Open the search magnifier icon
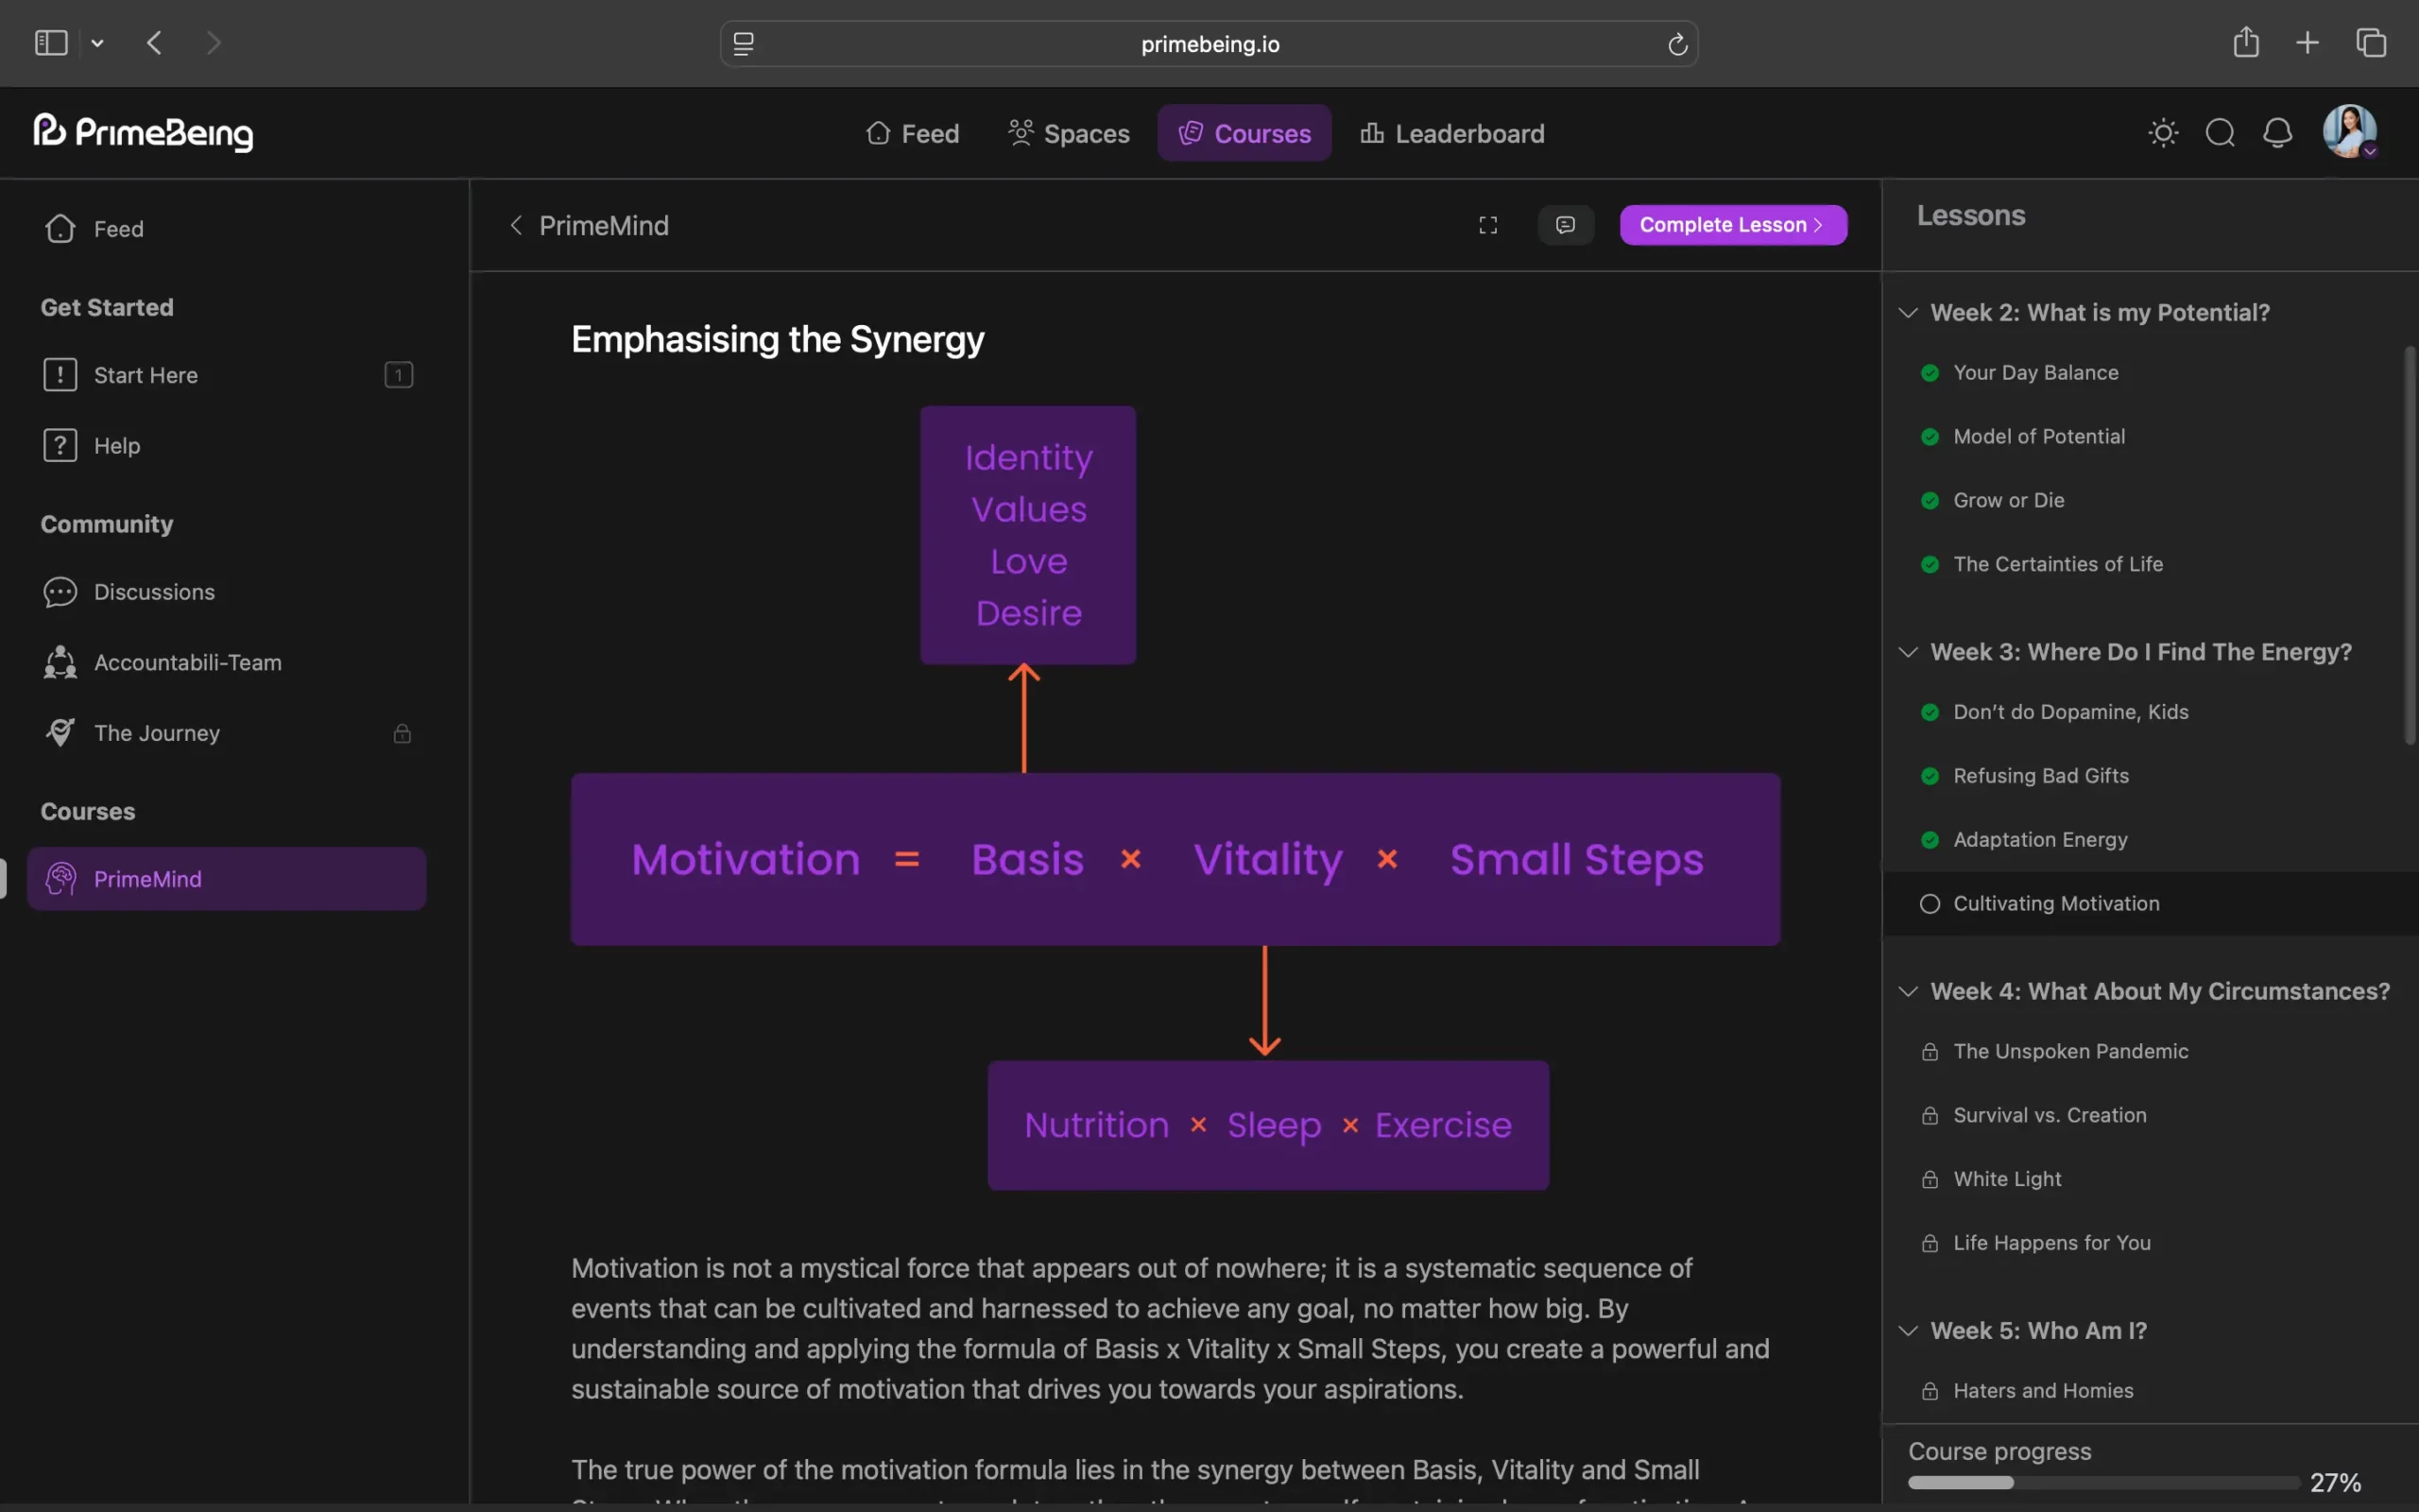This screenshot has height=1512, width=2419. coord(2220,133)
